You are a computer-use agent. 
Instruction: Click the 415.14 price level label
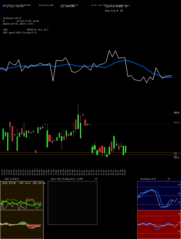[x=176, y=122]
